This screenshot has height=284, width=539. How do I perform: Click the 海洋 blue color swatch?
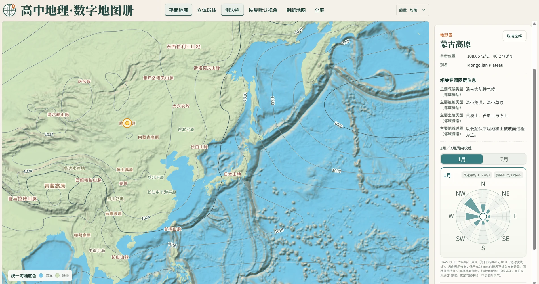[41, 275]
